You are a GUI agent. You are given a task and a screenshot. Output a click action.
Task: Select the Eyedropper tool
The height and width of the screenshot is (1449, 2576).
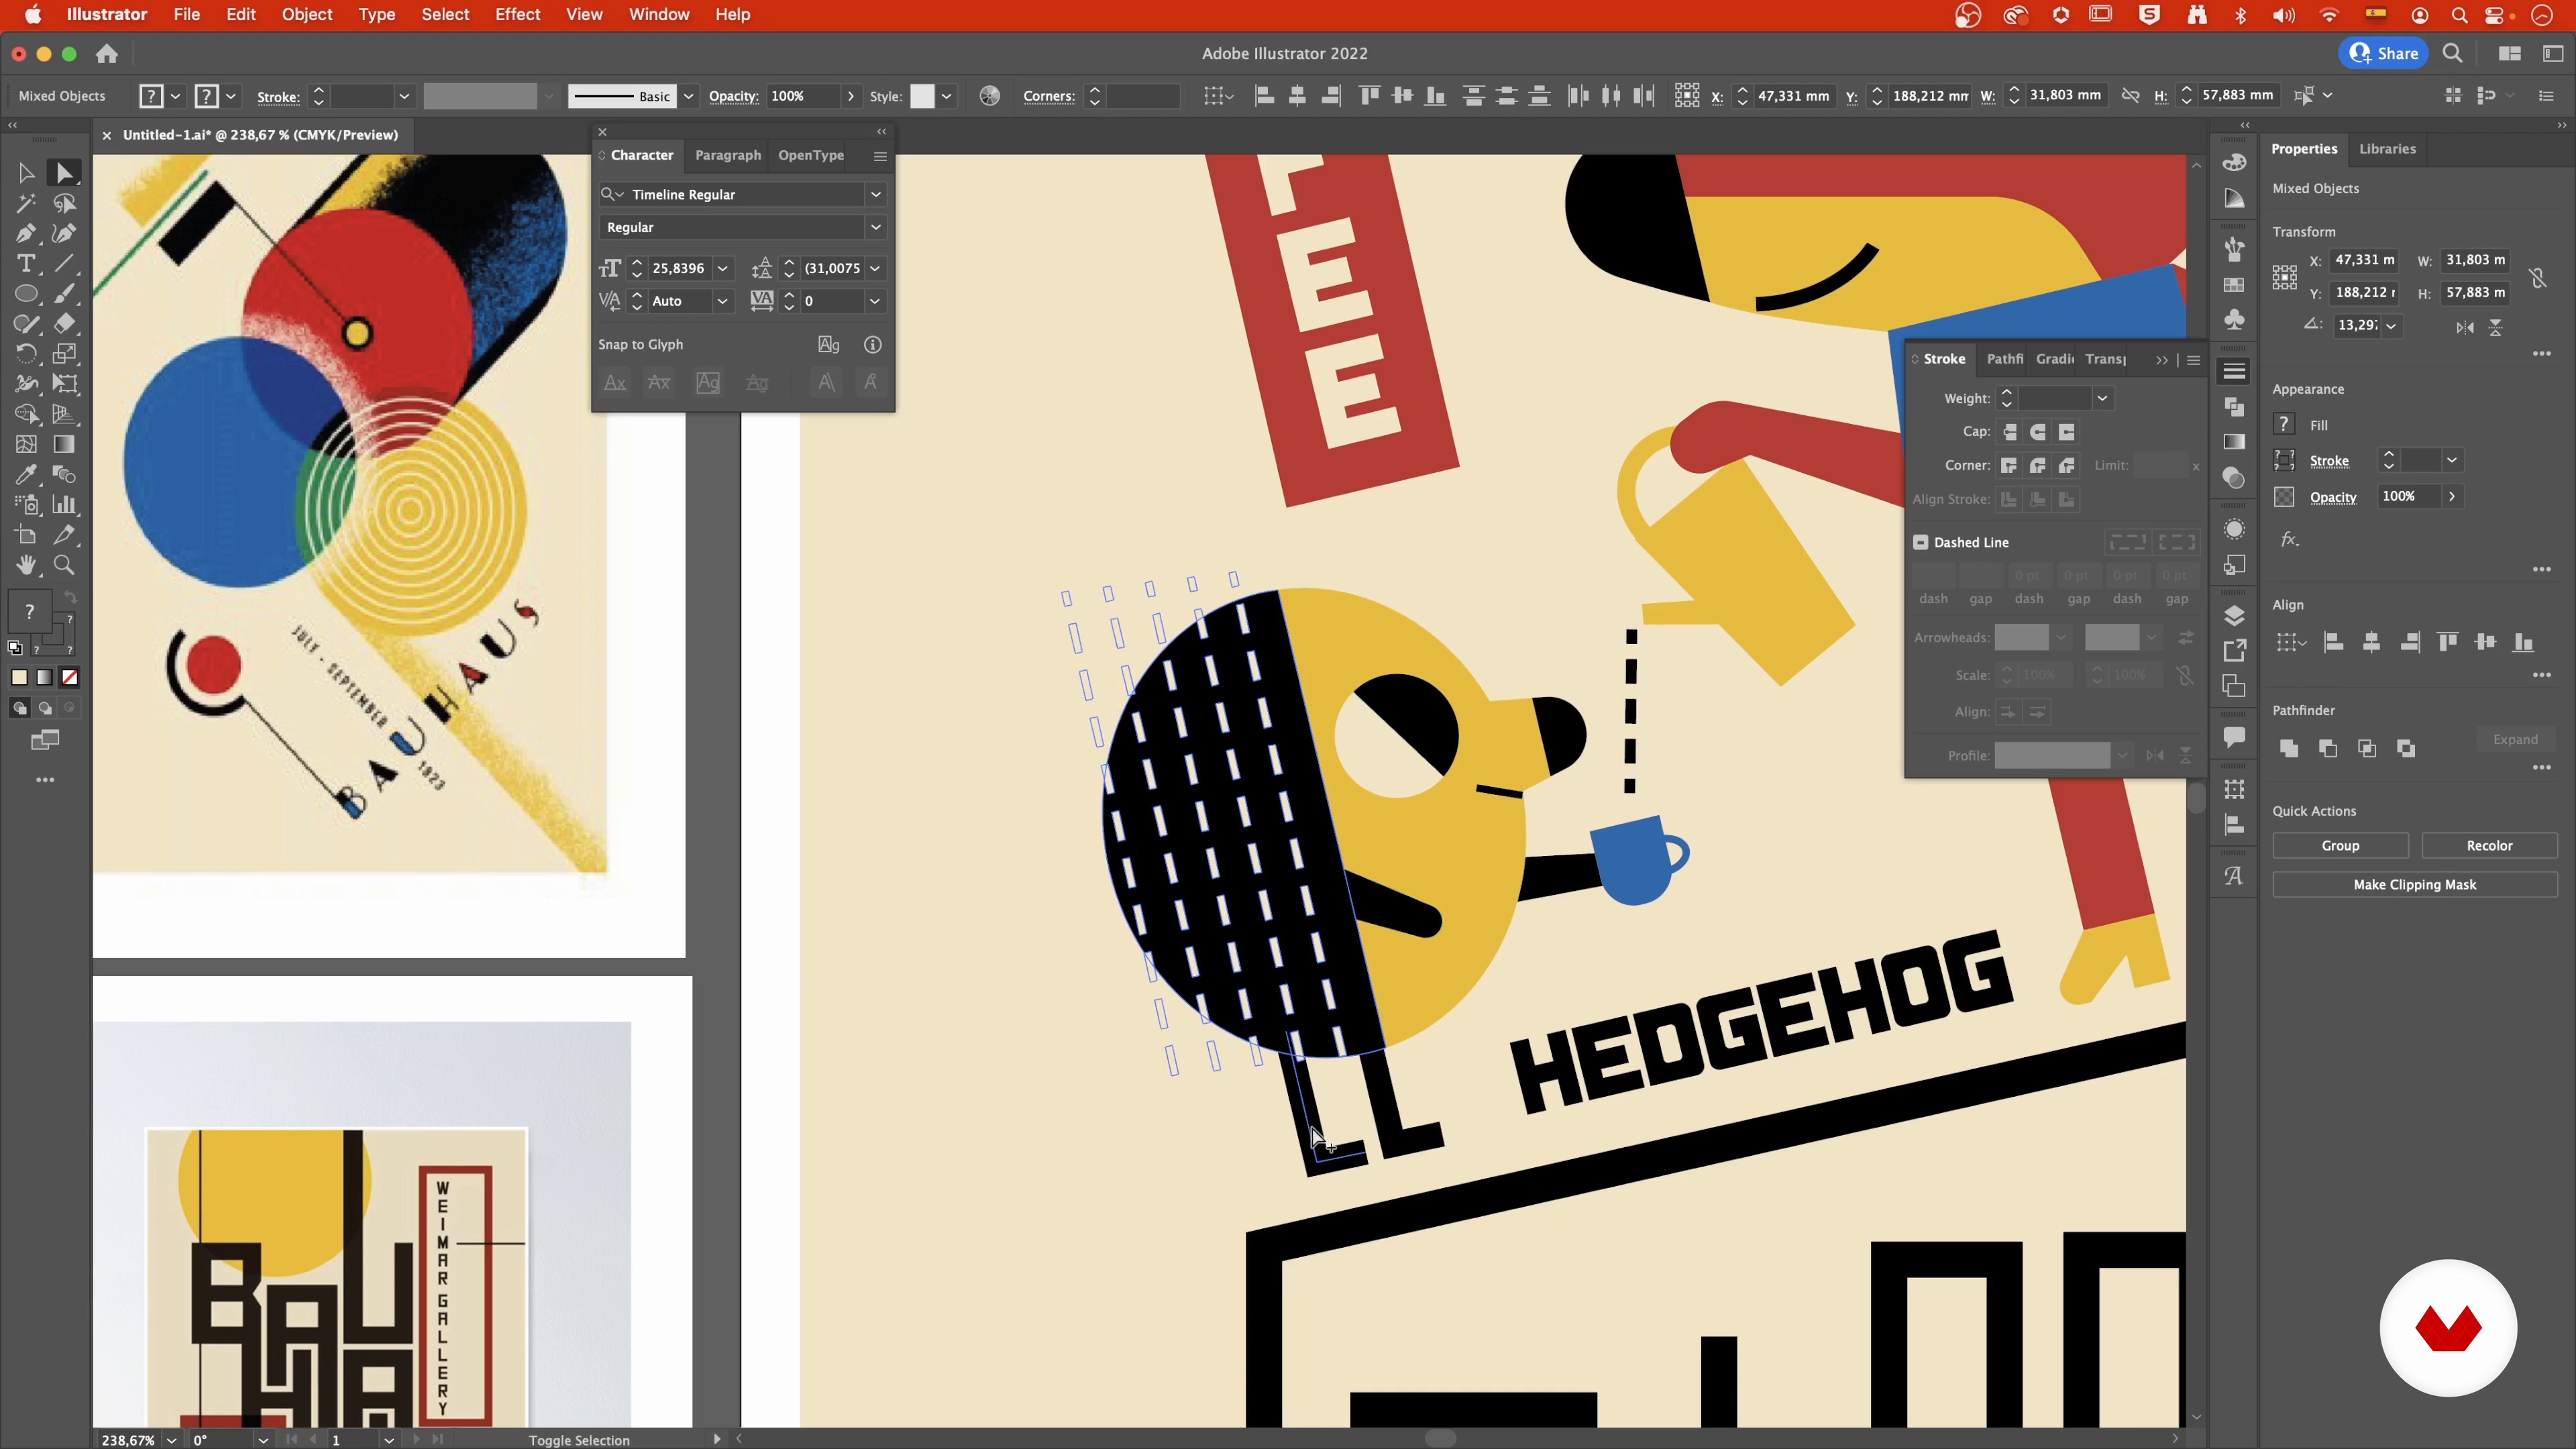[x=26, y=474]
